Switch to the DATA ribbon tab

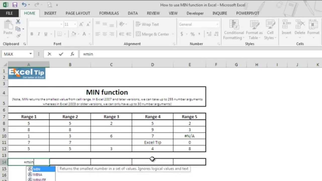pos(133,13)
